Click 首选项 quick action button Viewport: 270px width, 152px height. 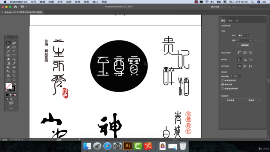(x=251, y=100)
